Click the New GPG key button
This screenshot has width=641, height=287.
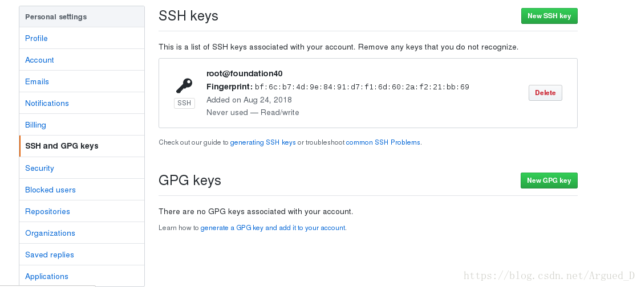(x=549, y=181)
